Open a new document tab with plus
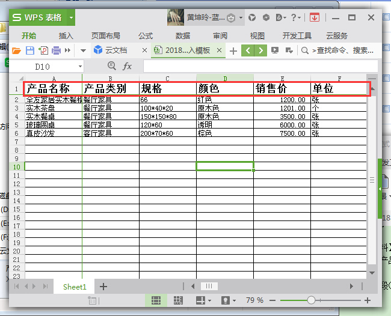The height and width of the screenshot is (316, 391). [x=233, y=50]
